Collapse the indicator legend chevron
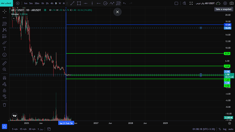Image resolution: width=235 pixels, height=132 pixels. [14, 18]
